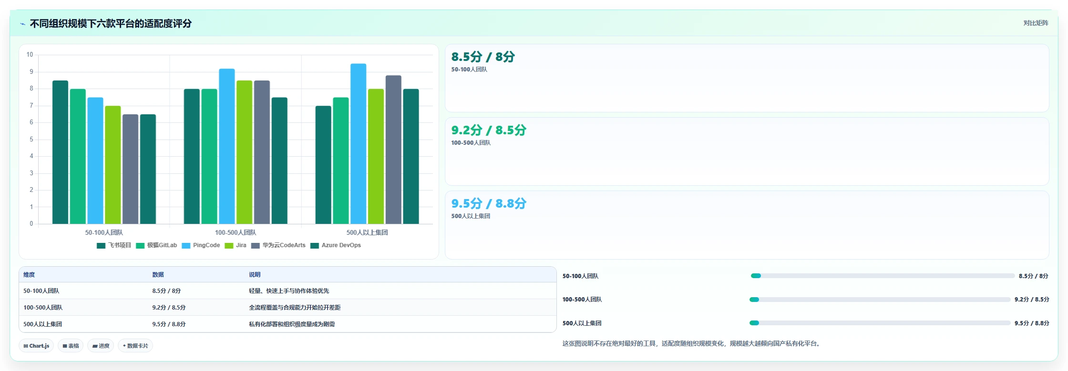
Task: Click the header icon beside the chart title
Action: click(22, 23)
